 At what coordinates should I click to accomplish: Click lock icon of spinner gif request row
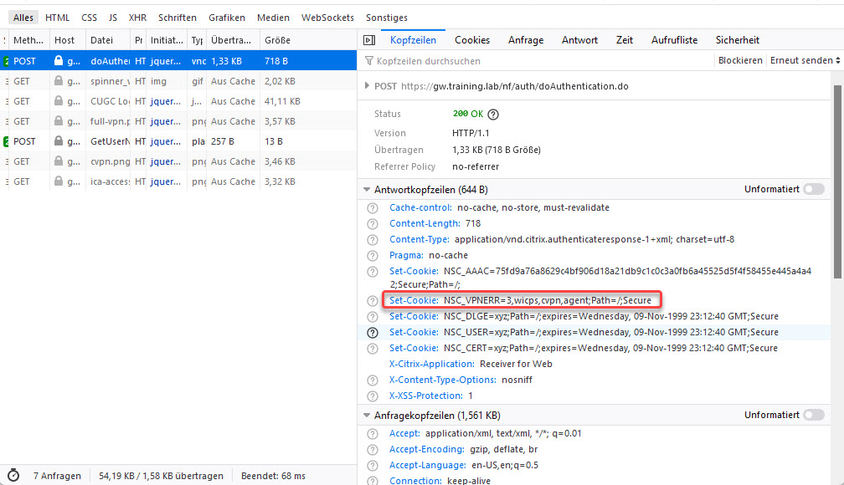pos(59,80)
